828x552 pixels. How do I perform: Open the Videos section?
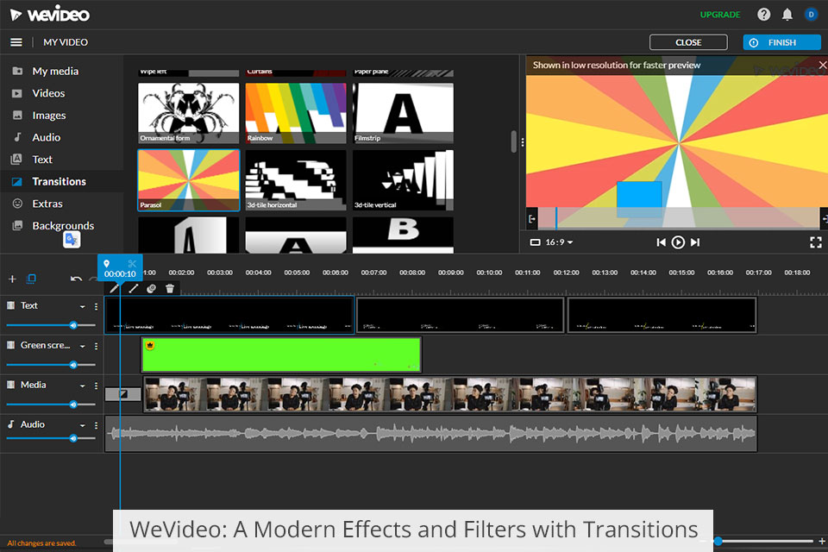[48, 93]
